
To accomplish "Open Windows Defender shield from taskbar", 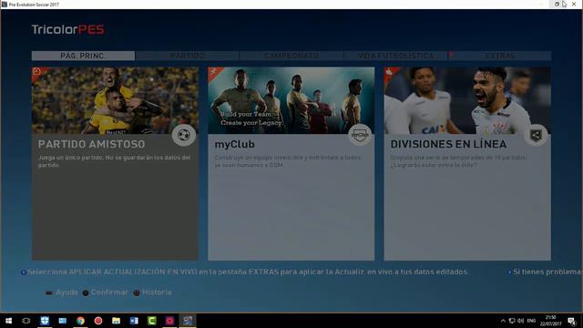I will 45,321.
